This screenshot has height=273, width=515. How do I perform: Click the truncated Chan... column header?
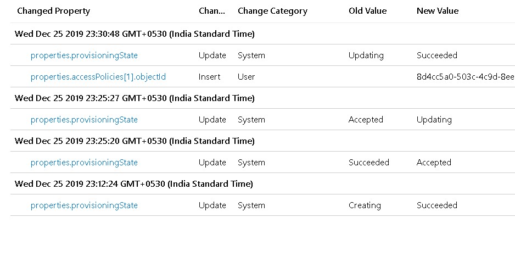pos(212,11)
